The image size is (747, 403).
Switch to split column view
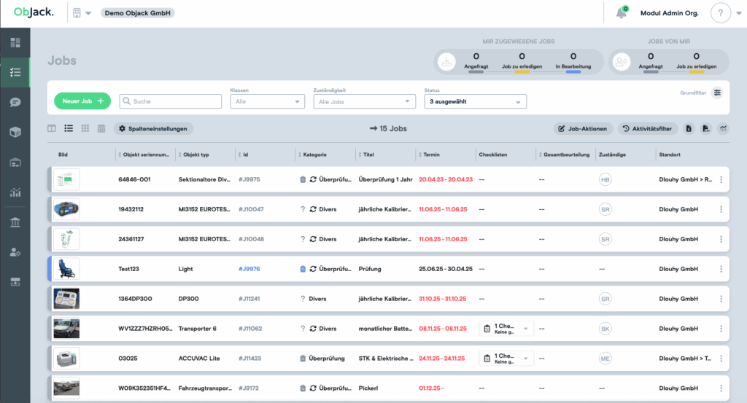point(52,128)
